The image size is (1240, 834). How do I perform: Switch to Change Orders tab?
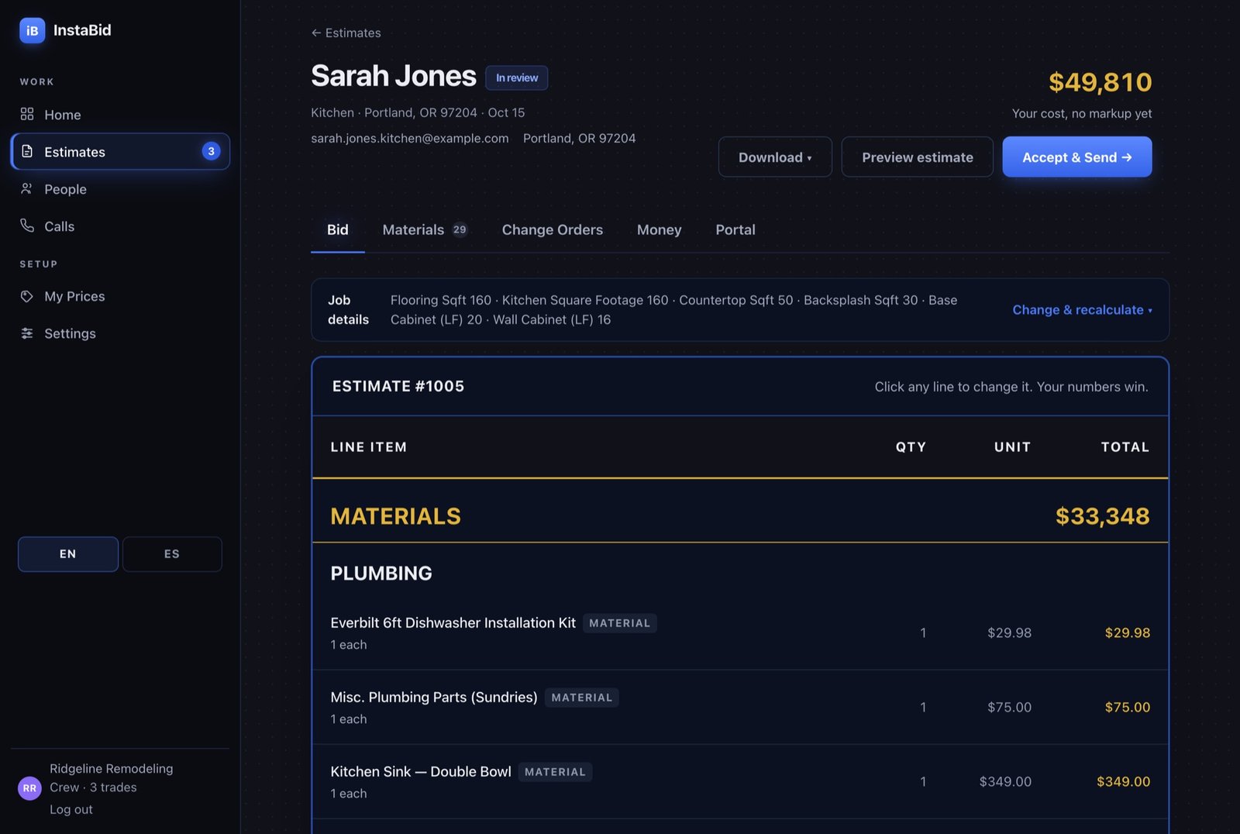tap(553, 230)
